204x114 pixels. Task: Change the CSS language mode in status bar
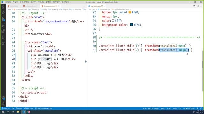(x=180, y=109)
